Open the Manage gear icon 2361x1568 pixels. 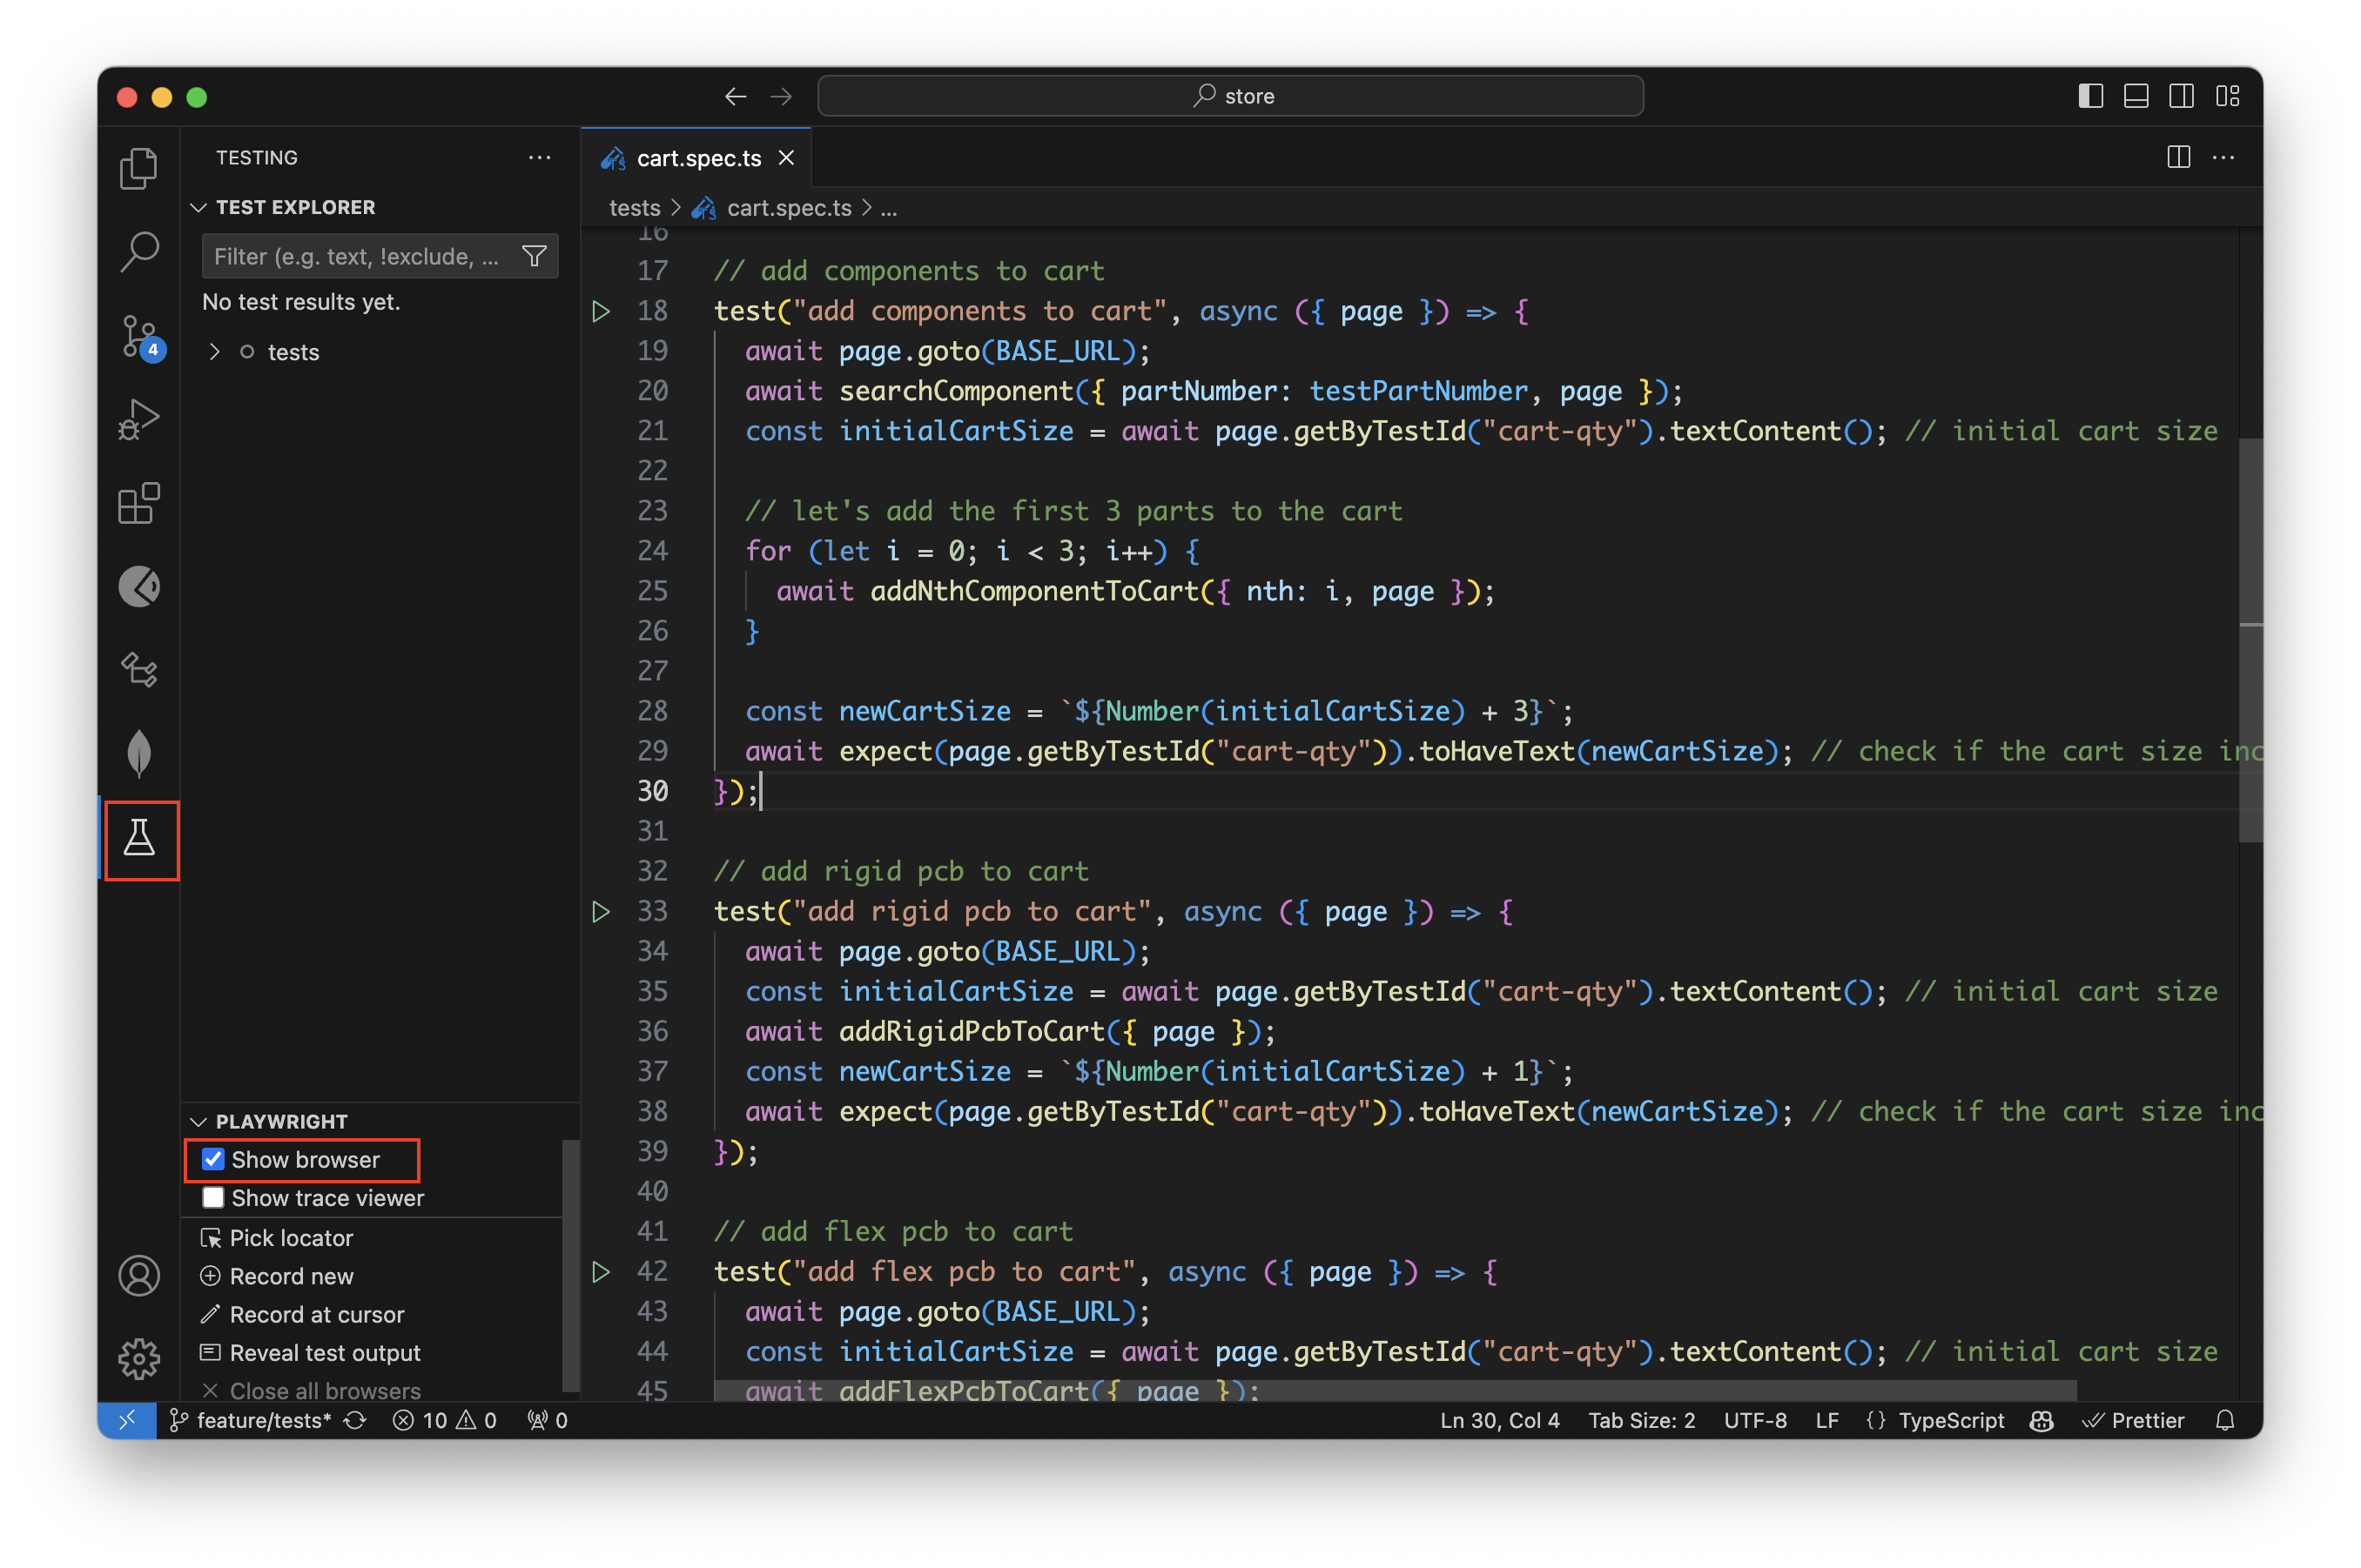[x=138, y=1358]
